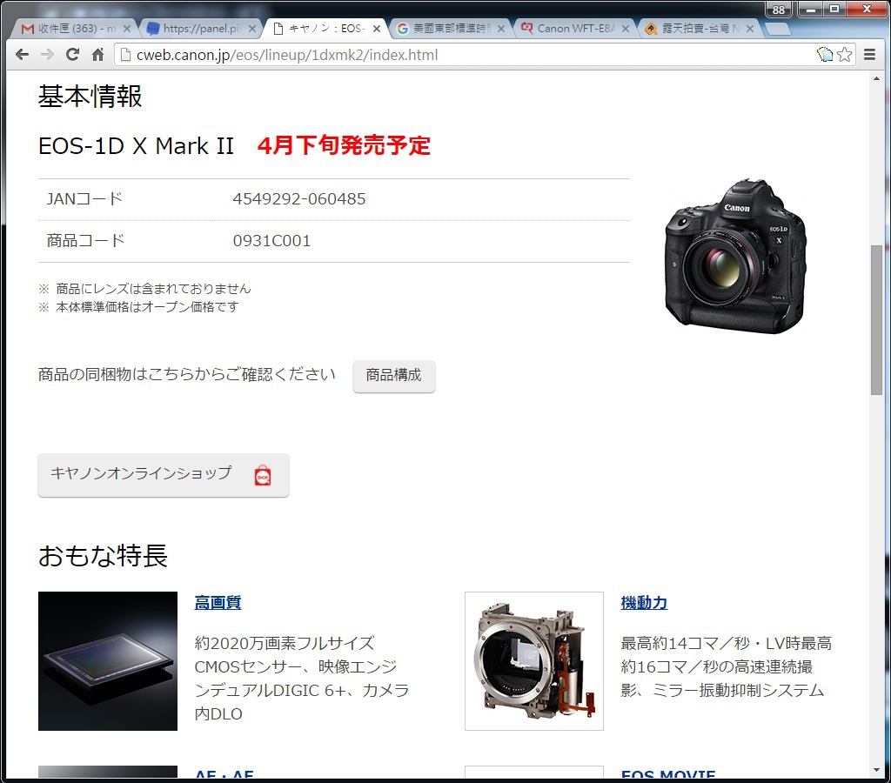
Task: Close the Google search tab
Action: tap(500, 29)
